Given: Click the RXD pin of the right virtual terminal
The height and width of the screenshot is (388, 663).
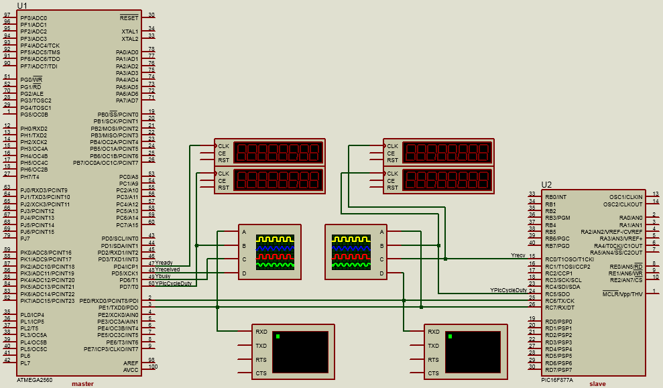Looking at the screenshot, I should (434, 332).
